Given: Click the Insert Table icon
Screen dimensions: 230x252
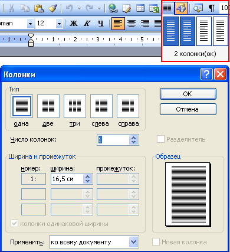Looking at the screenshot, I should click(x=140, y=8).
